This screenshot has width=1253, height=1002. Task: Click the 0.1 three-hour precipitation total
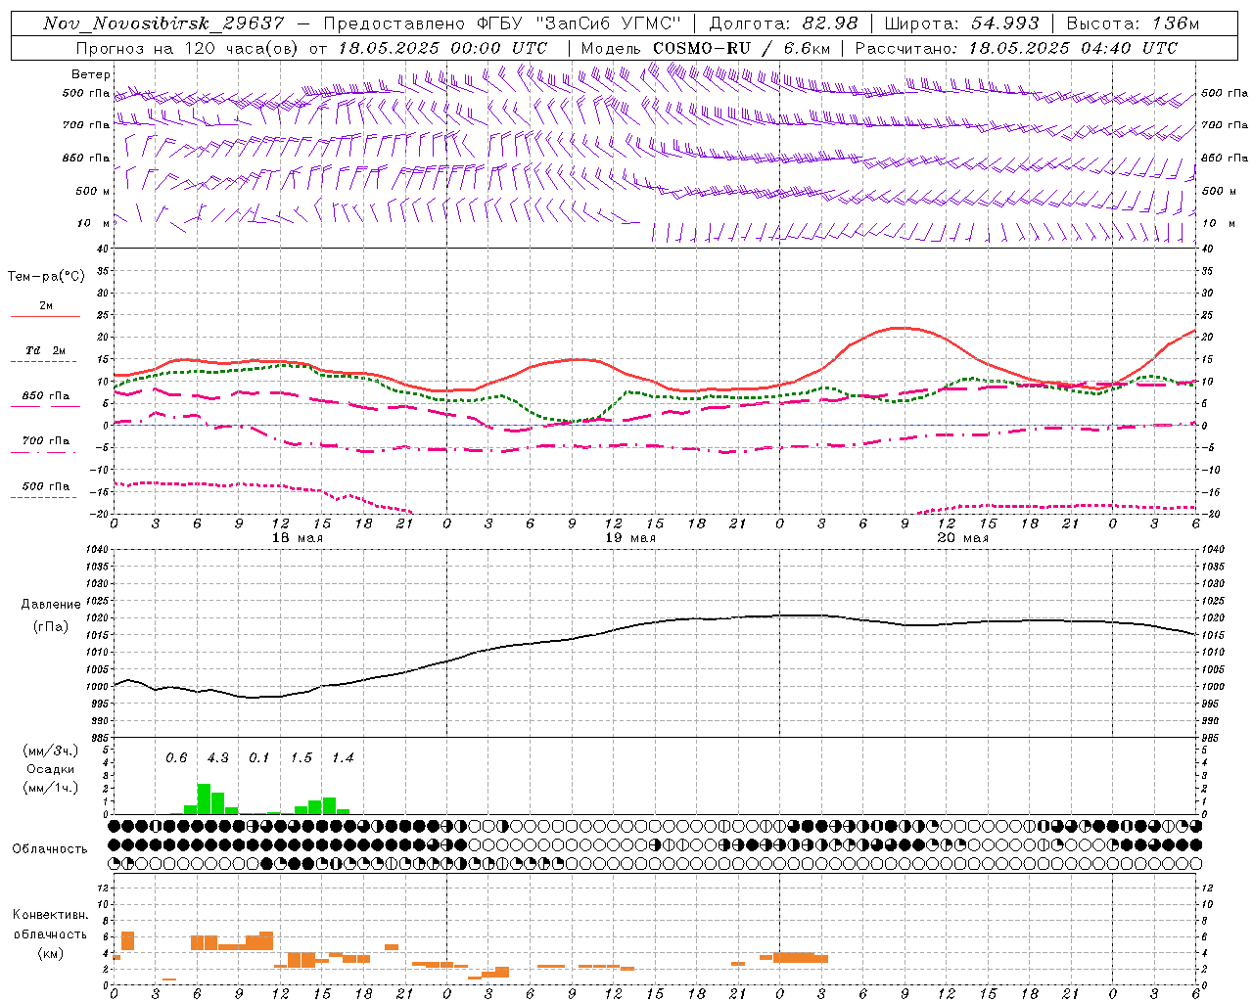[x=258, y=757]
